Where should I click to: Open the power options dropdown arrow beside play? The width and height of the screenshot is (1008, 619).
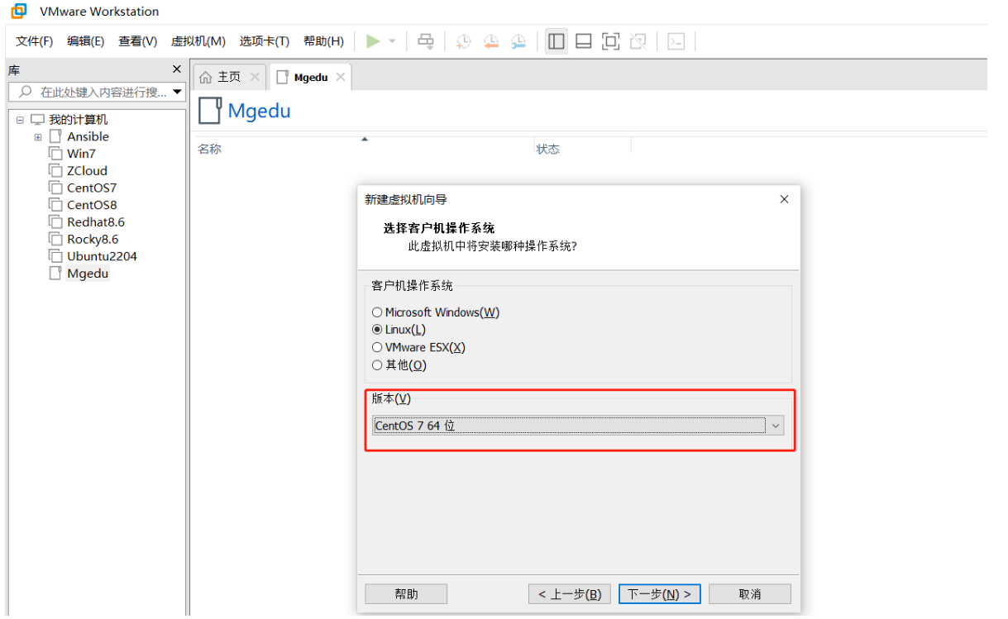tap(392, 41)
